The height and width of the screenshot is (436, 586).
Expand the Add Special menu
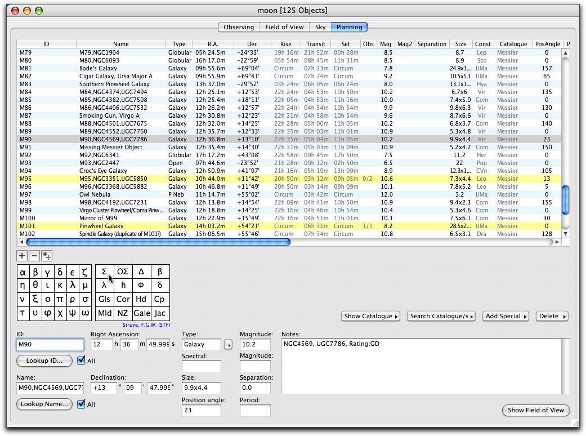[x=507, y=316]
